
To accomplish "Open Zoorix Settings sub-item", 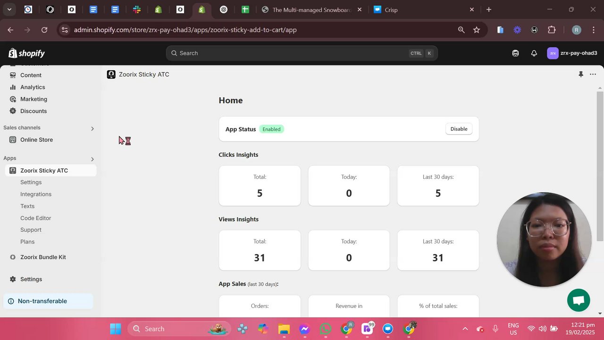I will [x=31, y=182].
